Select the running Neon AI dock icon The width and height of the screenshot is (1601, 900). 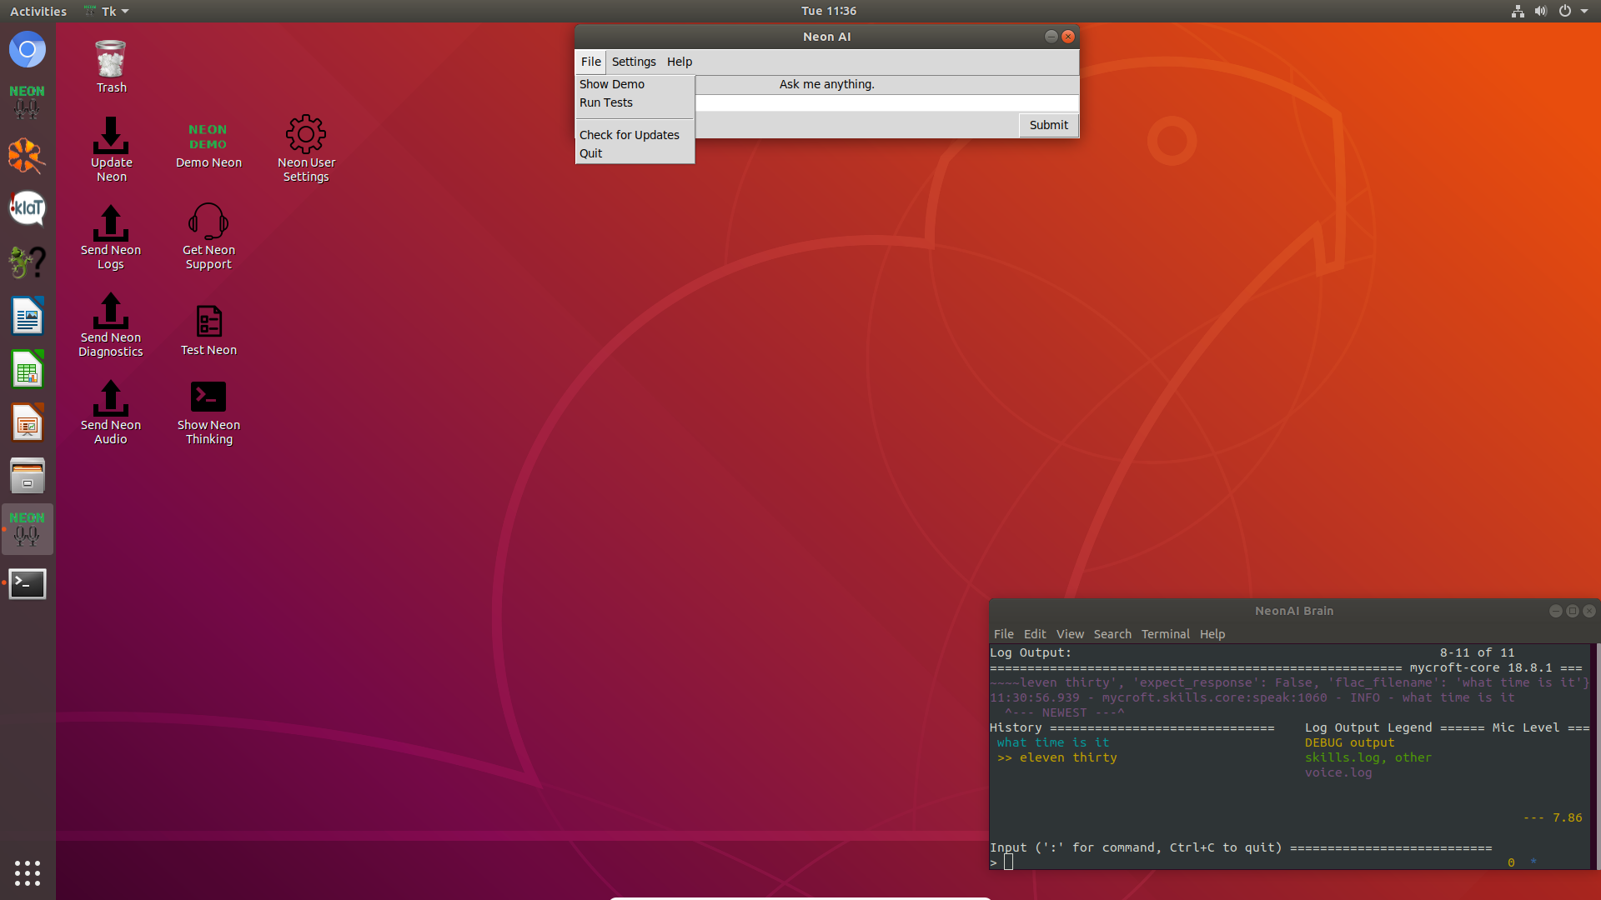point(28,529)
